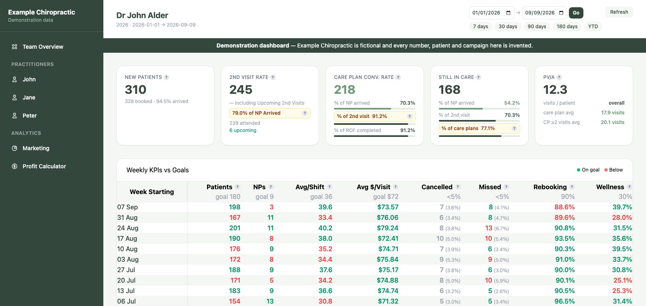This screenshot has height=306, width=646.
Task: Click John's person icon in sidebar
Action: pyautogui.click(x=15, y=79)
